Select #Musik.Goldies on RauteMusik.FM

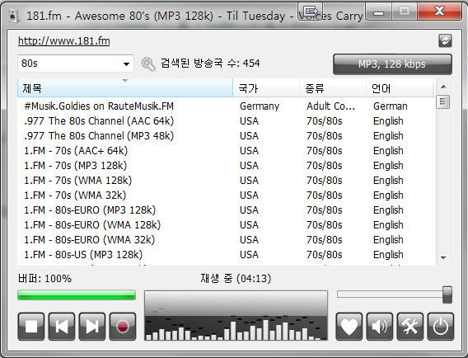click(227, 106)
